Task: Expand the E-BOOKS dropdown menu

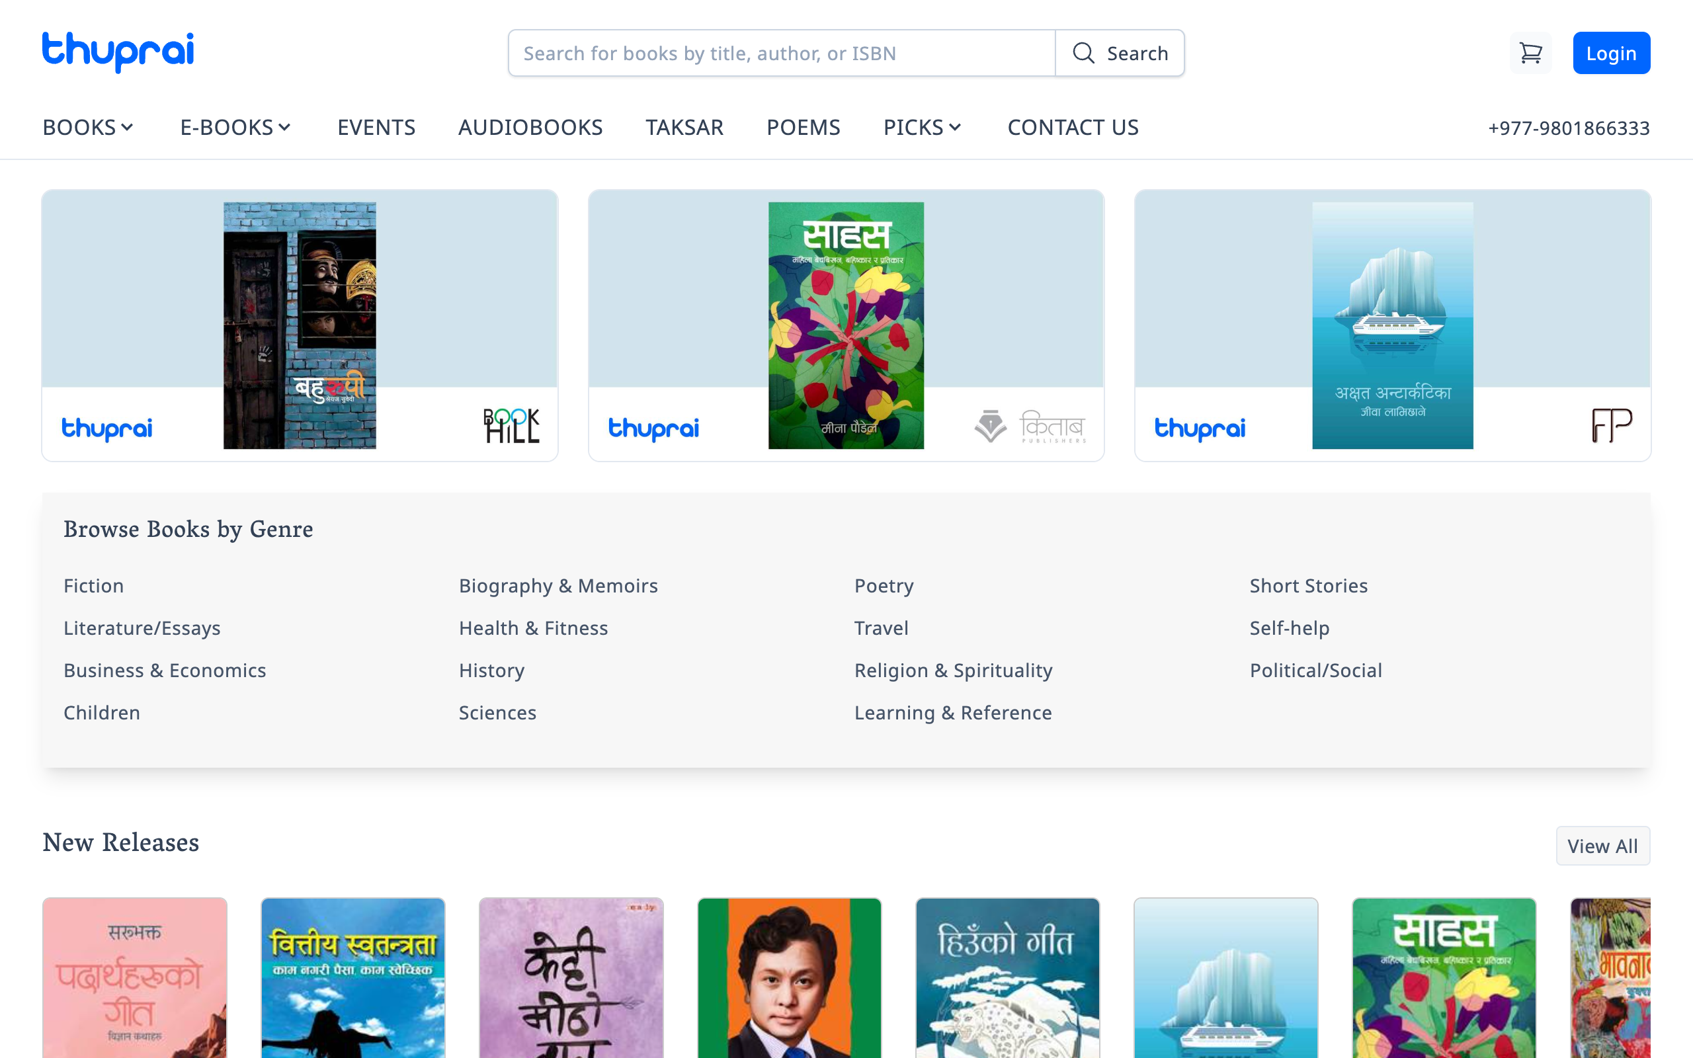Action: [x=235, y=128]
